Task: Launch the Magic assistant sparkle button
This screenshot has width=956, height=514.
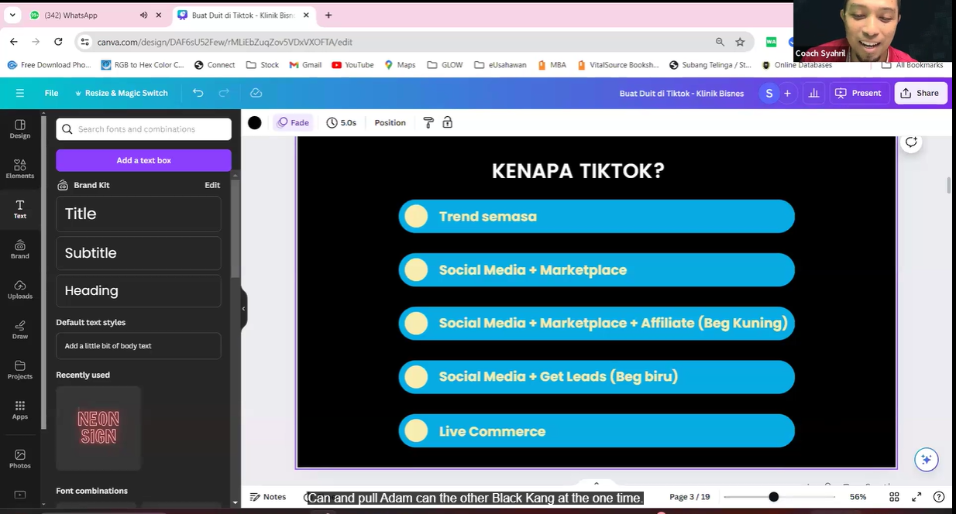Action: tap(926, 459)
